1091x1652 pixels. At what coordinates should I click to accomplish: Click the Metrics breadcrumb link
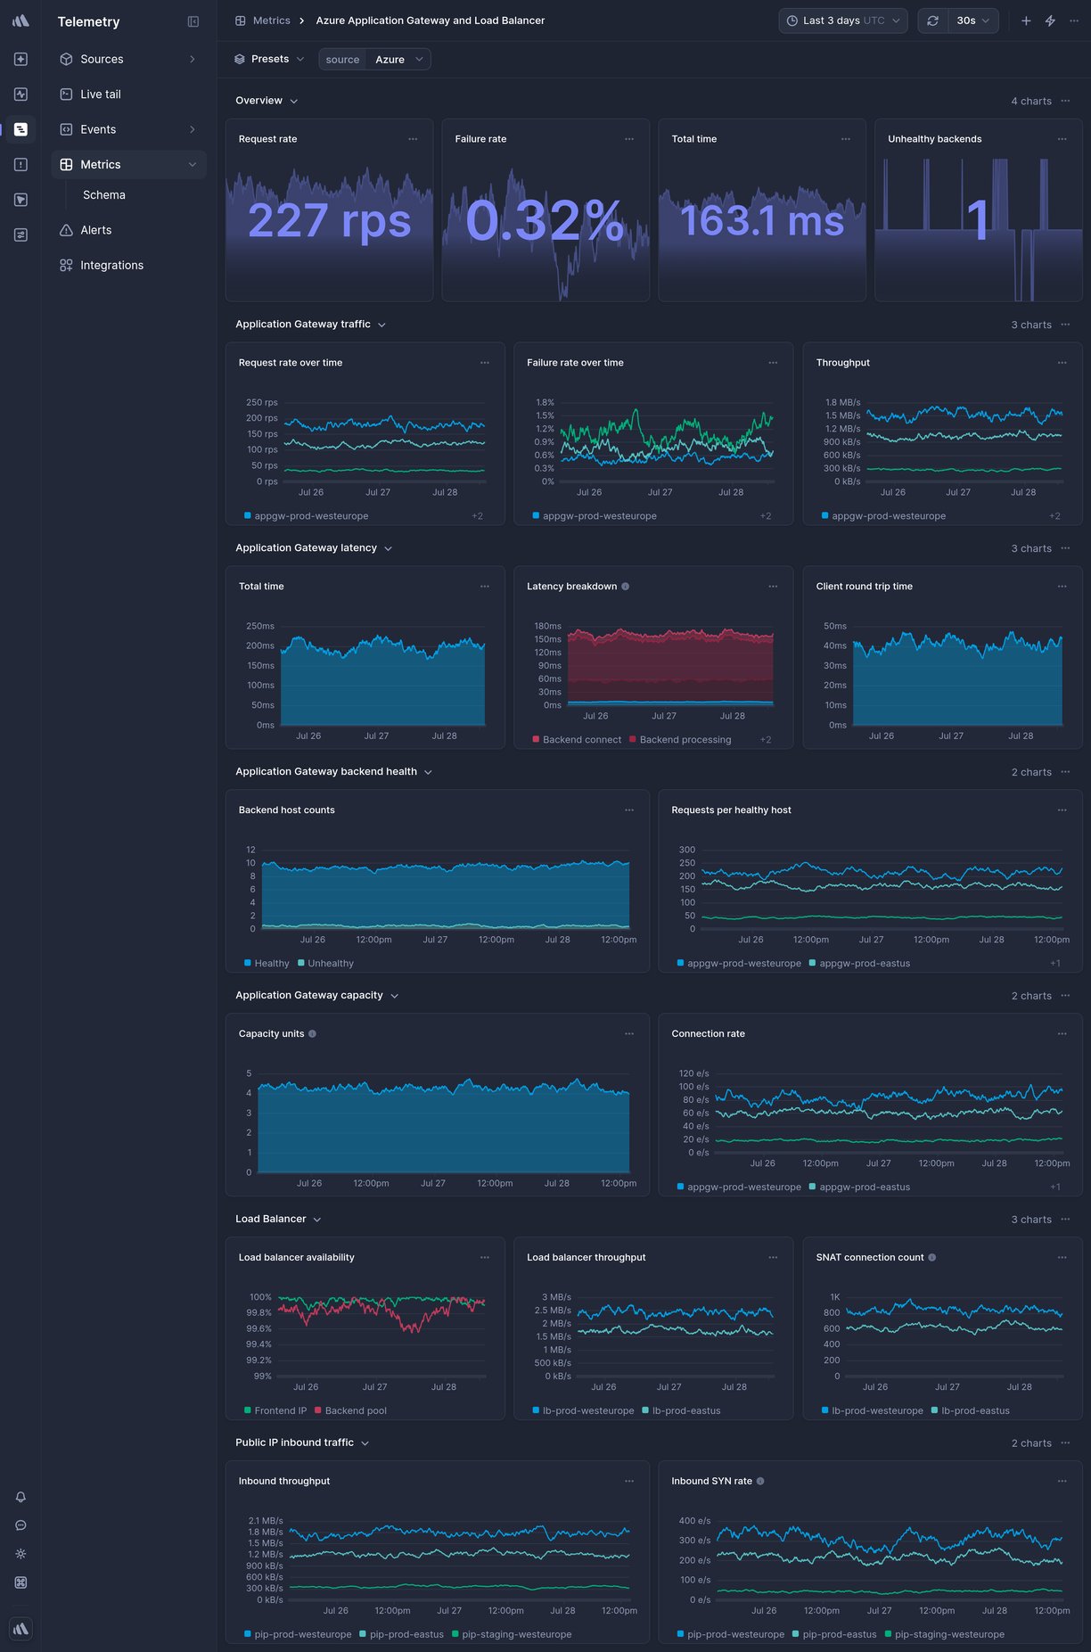pos(263,21)
